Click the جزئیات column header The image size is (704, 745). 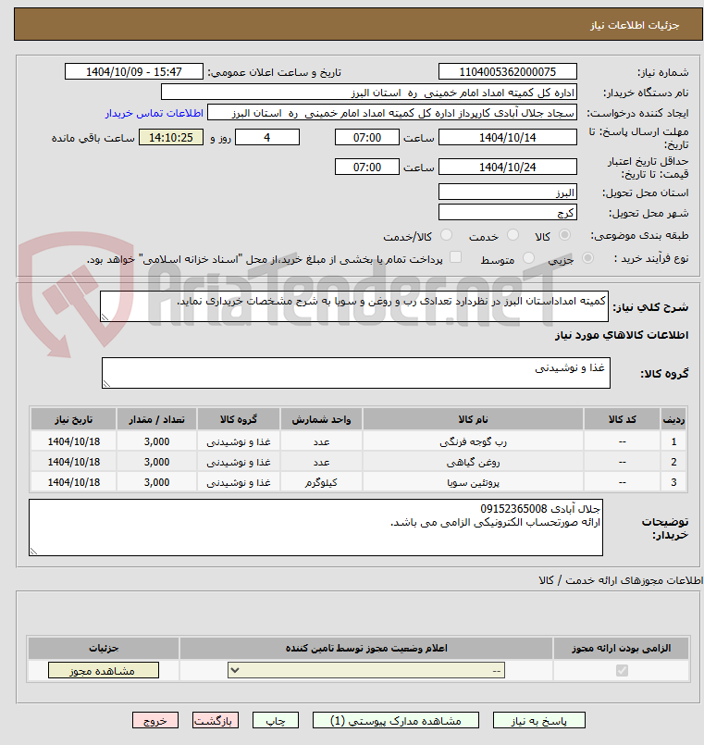pyautogui.click(x=104, y=648)
